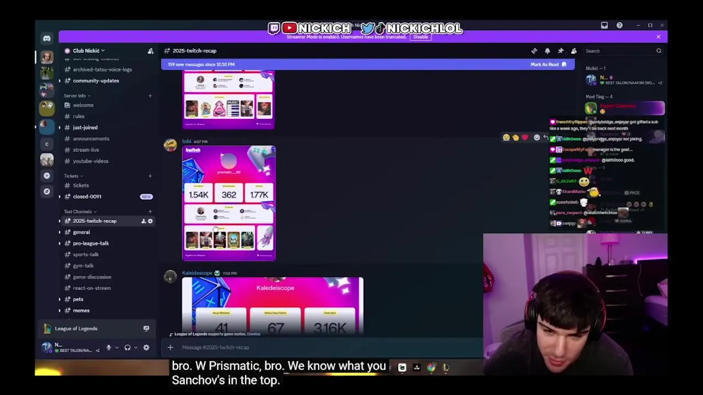Open the user profile panel at bottom left
703x395 pixels.
coord(70,347)
